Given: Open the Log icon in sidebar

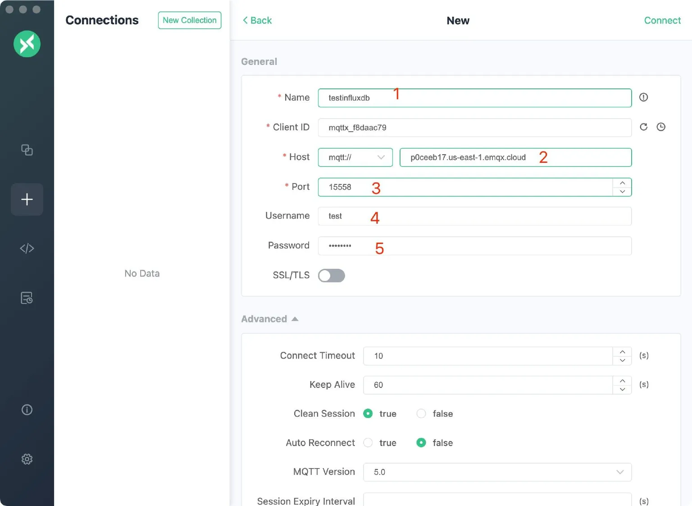Looking at the screenshot, I should (27, 298).
